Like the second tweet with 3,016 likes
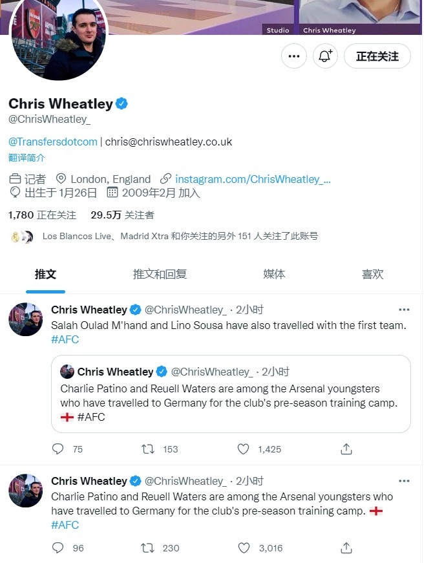This screenshot has height=563, width=433. point(244,548)
